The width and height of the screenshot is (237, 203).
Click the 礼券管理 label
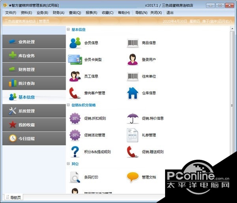[x=149, y=135]
